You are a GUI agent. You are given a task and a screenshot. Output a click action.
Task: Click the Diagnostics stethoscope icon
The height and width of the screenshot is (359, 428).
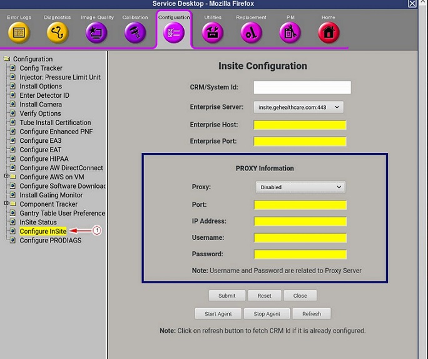58,33
